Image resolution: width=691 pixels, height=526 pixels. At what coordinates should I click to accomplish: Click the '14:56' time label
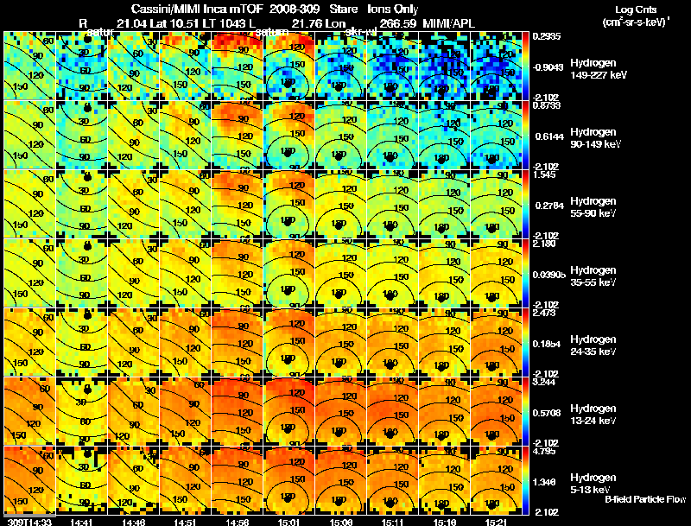tap(238, 523)
